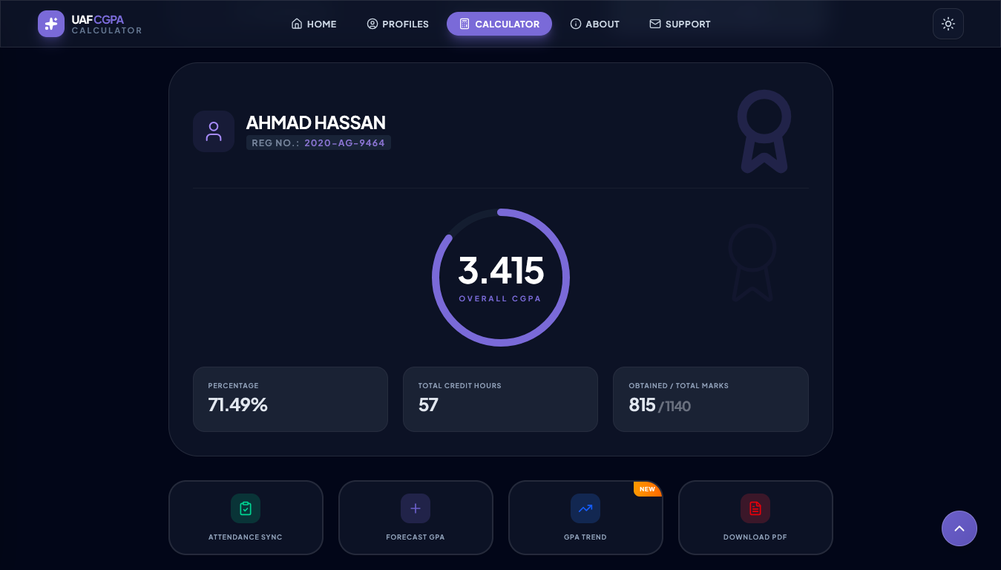1001x570 pixels.
Task: Open the GPA Trend chart icon
Action: click(x=585, y=508)
